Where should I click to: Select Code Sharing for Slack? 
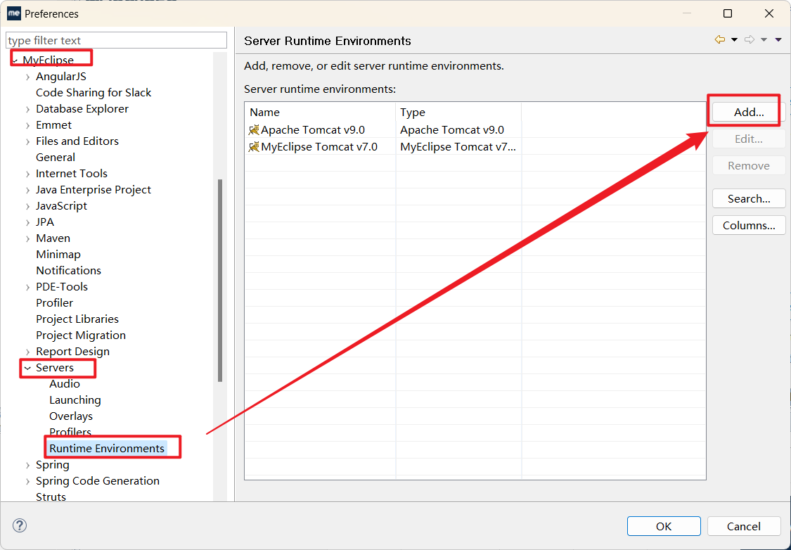pyautogui.click(x=94, y=92)
